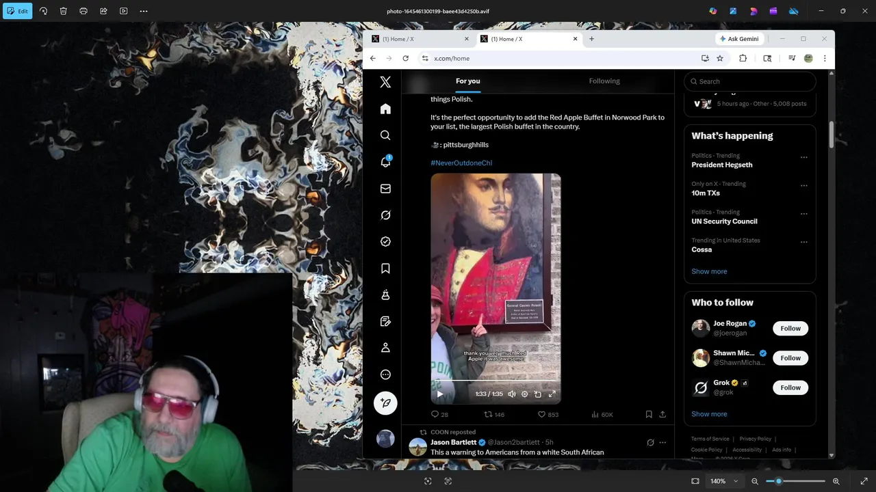Reply to the post with 28 comments
This screenshot has height=492, width=876.
click(x=439, y=414)
